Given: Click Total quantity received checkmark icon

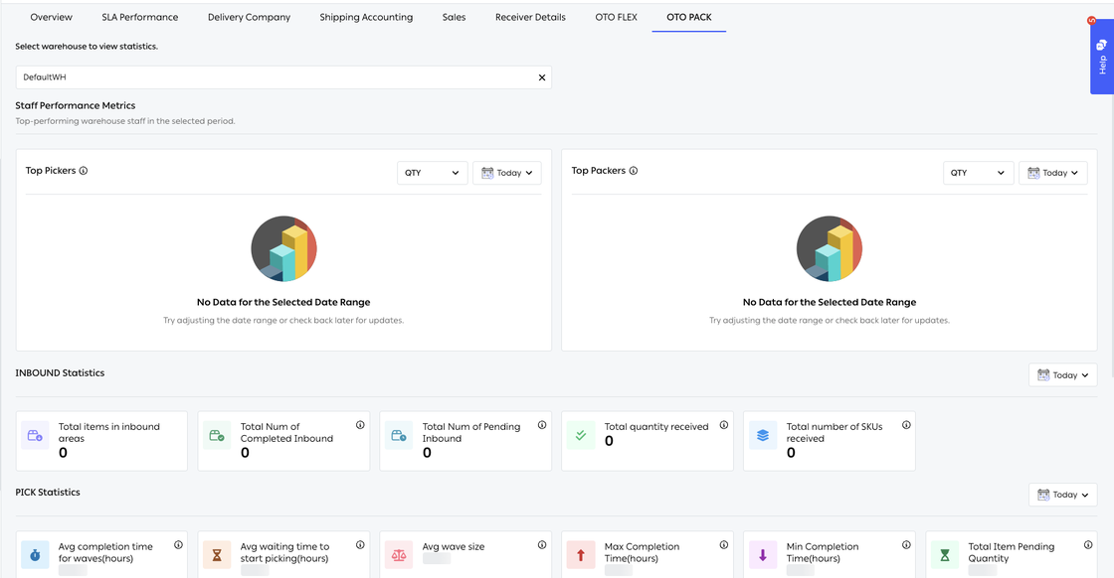Looking at the screenshot, I should click(581, 435).
